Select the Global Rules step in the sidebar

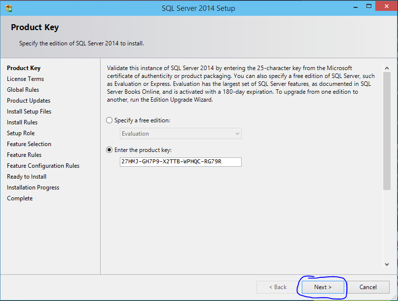pyautogui.click(x=23, y=90)
